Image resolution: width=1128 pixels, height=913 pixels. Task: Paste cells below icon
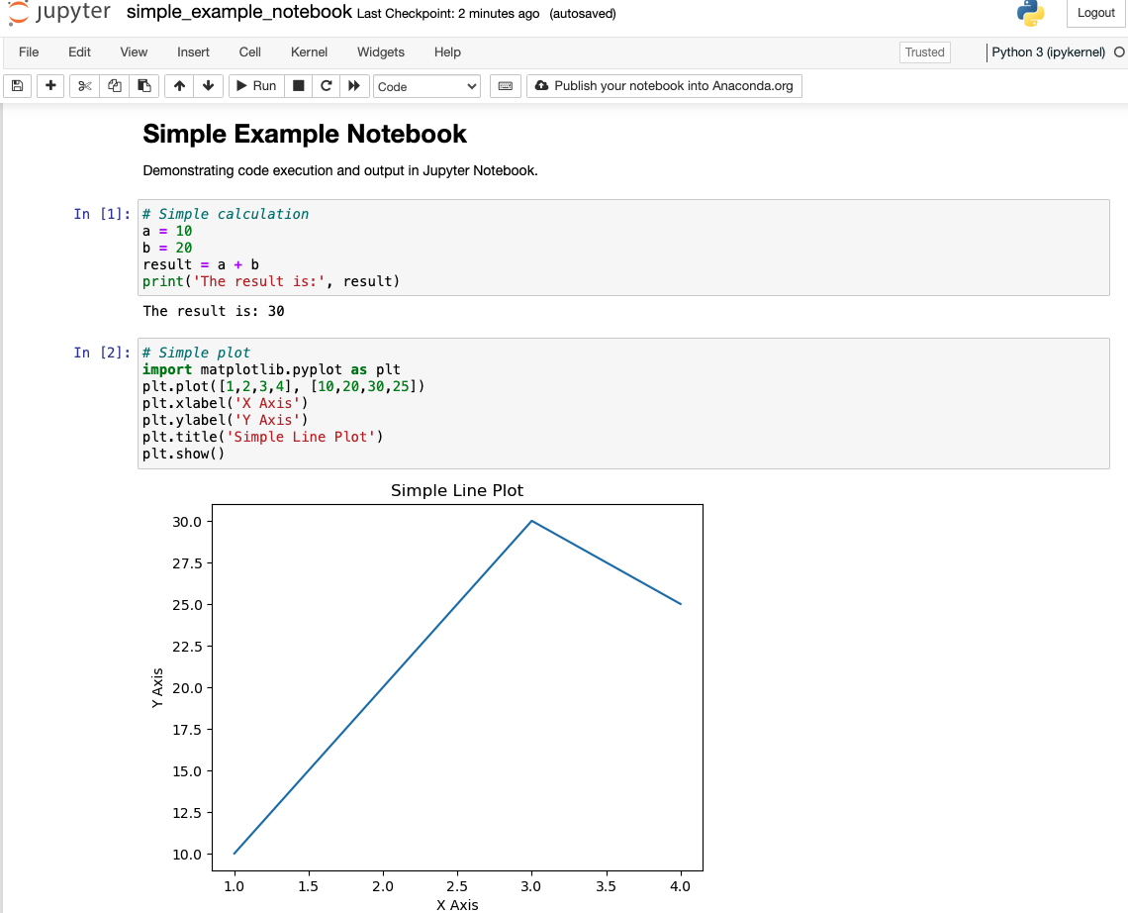tap(143, 86)
